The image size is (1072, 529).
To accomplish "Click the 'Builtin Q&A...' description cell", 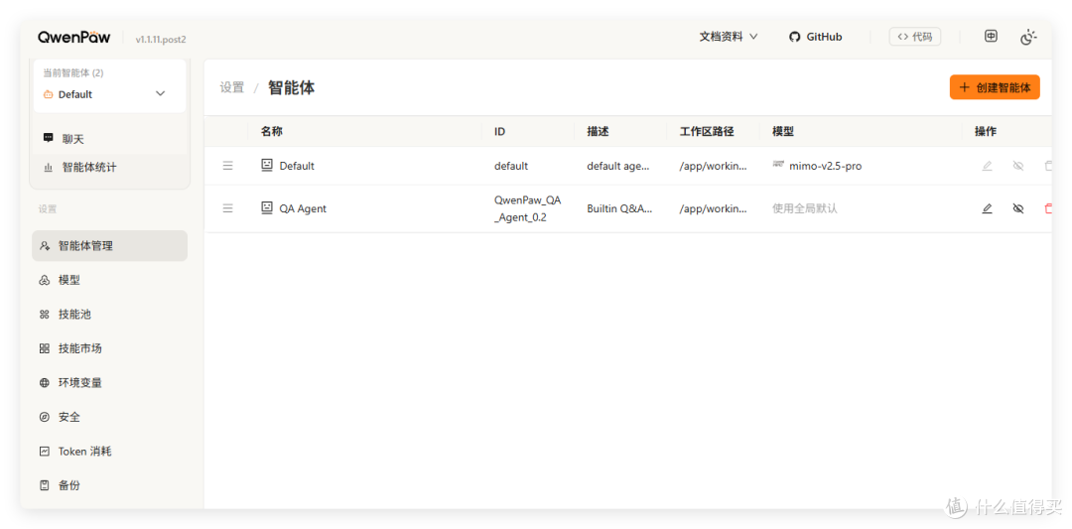I will click(x=619, y=208).
